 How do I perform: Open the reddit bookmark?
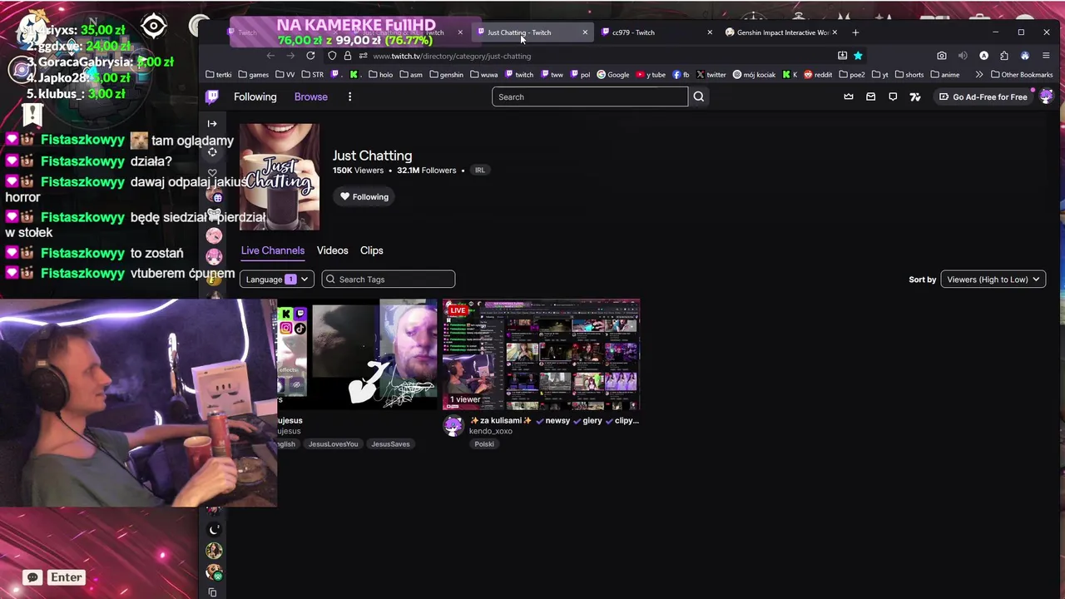click(x=818, y=74)
